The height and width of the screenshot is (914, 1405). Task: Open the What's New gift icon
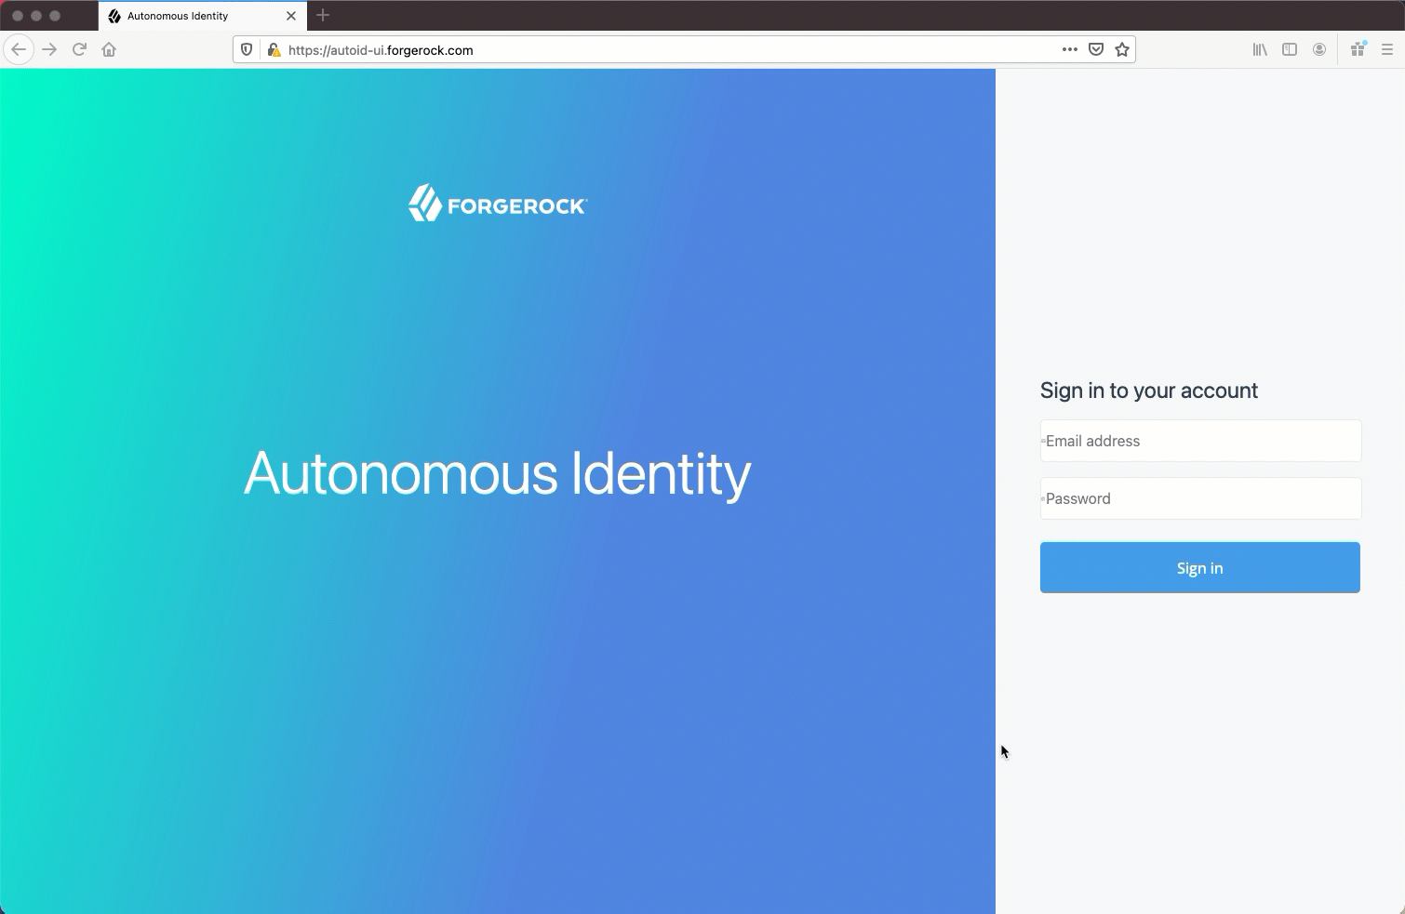point(1358,50)
